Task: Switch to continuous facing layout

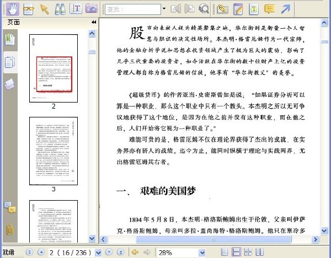Action: click(248, 252)
